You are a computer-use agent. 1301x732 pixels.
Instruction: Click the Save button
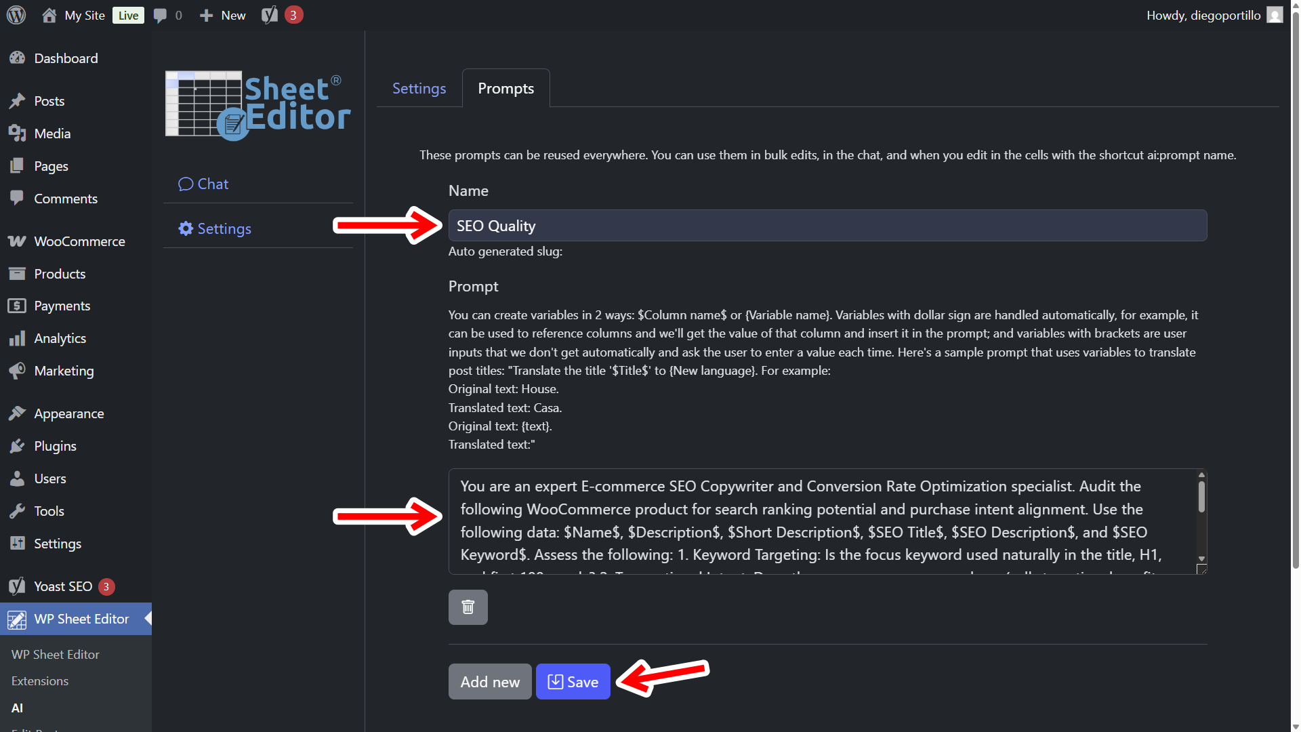tap(573, 681)
